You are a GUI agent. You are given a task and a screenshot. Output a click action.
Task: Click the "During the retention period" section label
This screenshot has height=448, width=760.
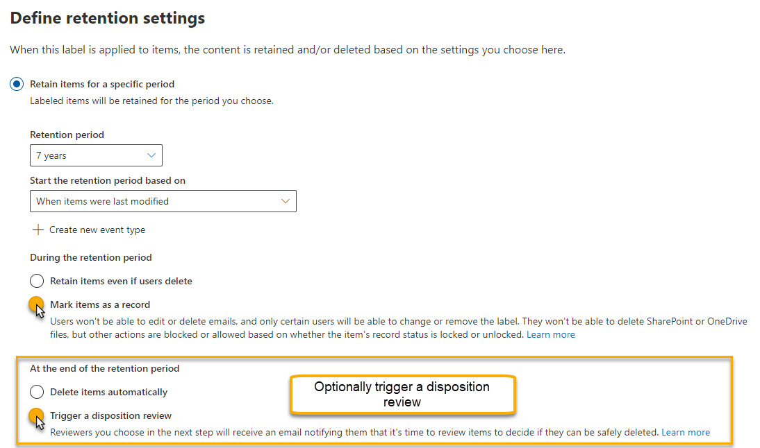(x=91, y=257)
